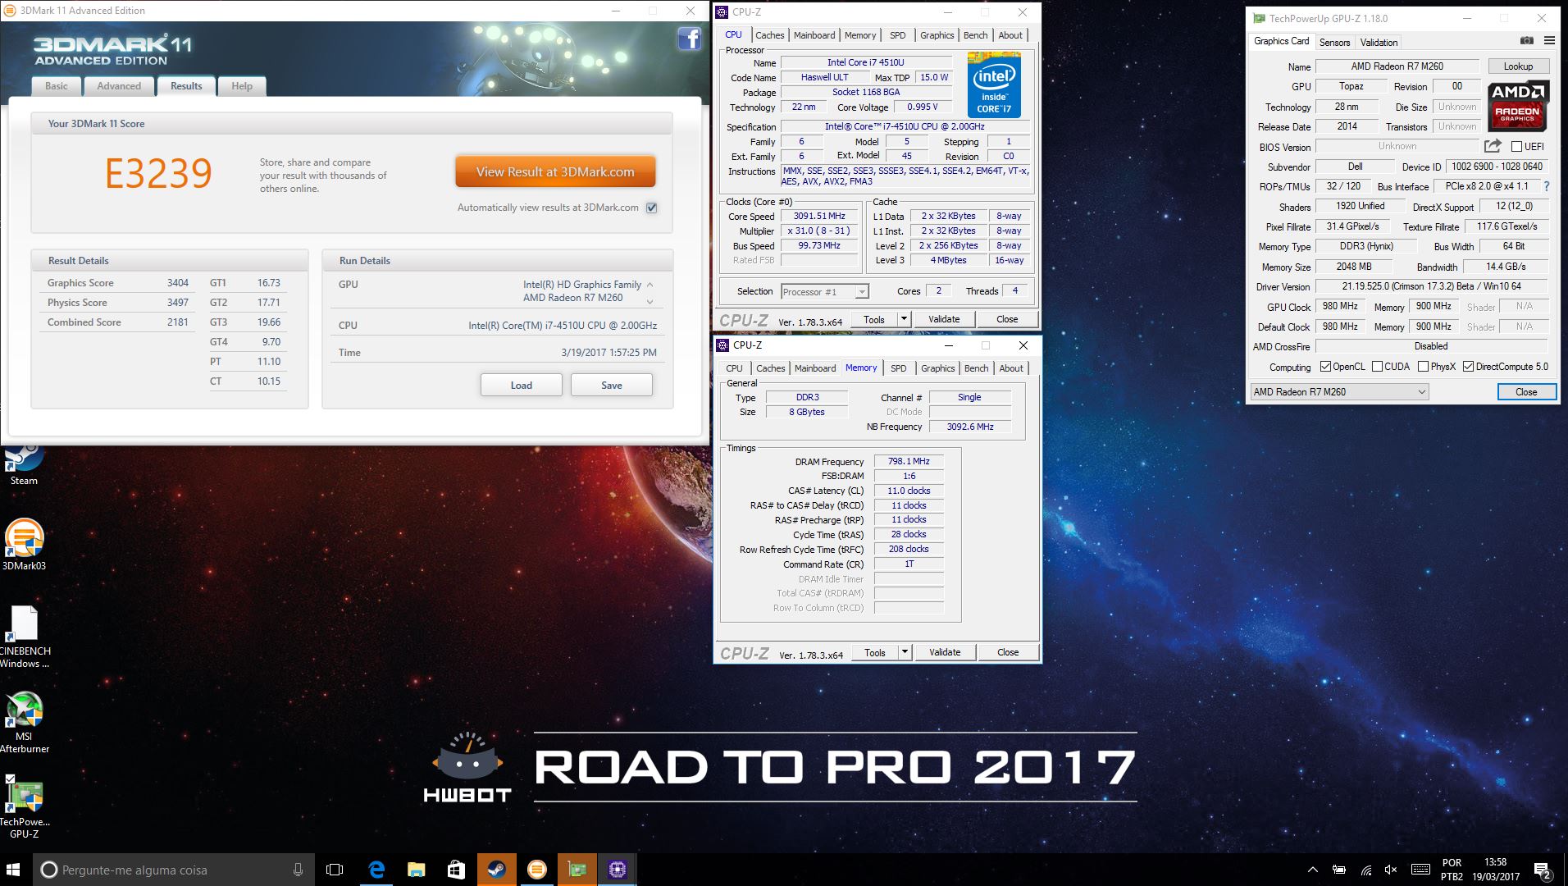Click Save button in Run Details
The image size is (1568, 886).
[612, 385]
